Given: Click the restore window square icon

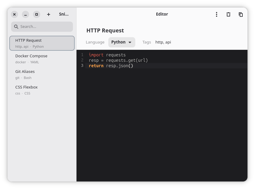Looking at the screenshot, I should tap(37, 14).
